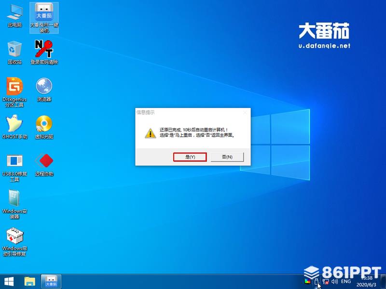Screen dimensions: 386x289
Task: Open the 远程协助 red diamond icon
Action: [44, 165]
